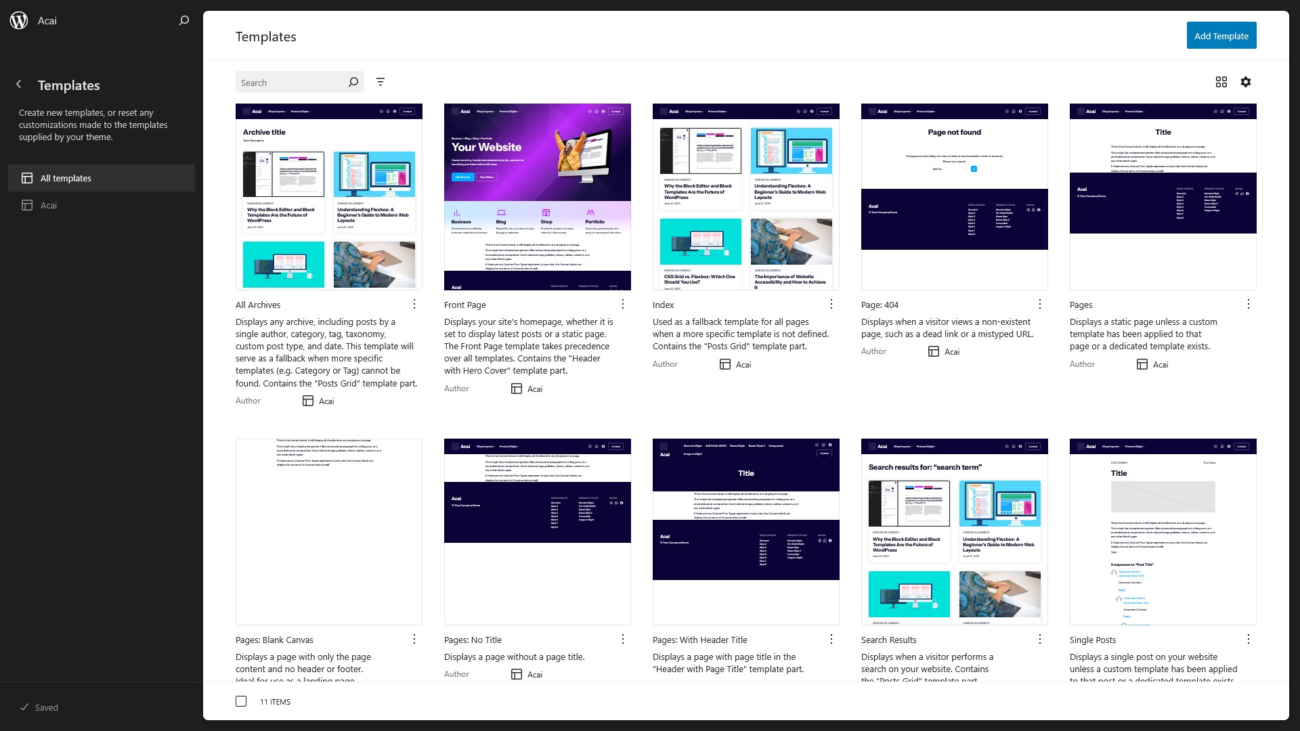Screen dimensions: 1300x731
Task: Click the Saved status indicator
Action: click(39, 707)
